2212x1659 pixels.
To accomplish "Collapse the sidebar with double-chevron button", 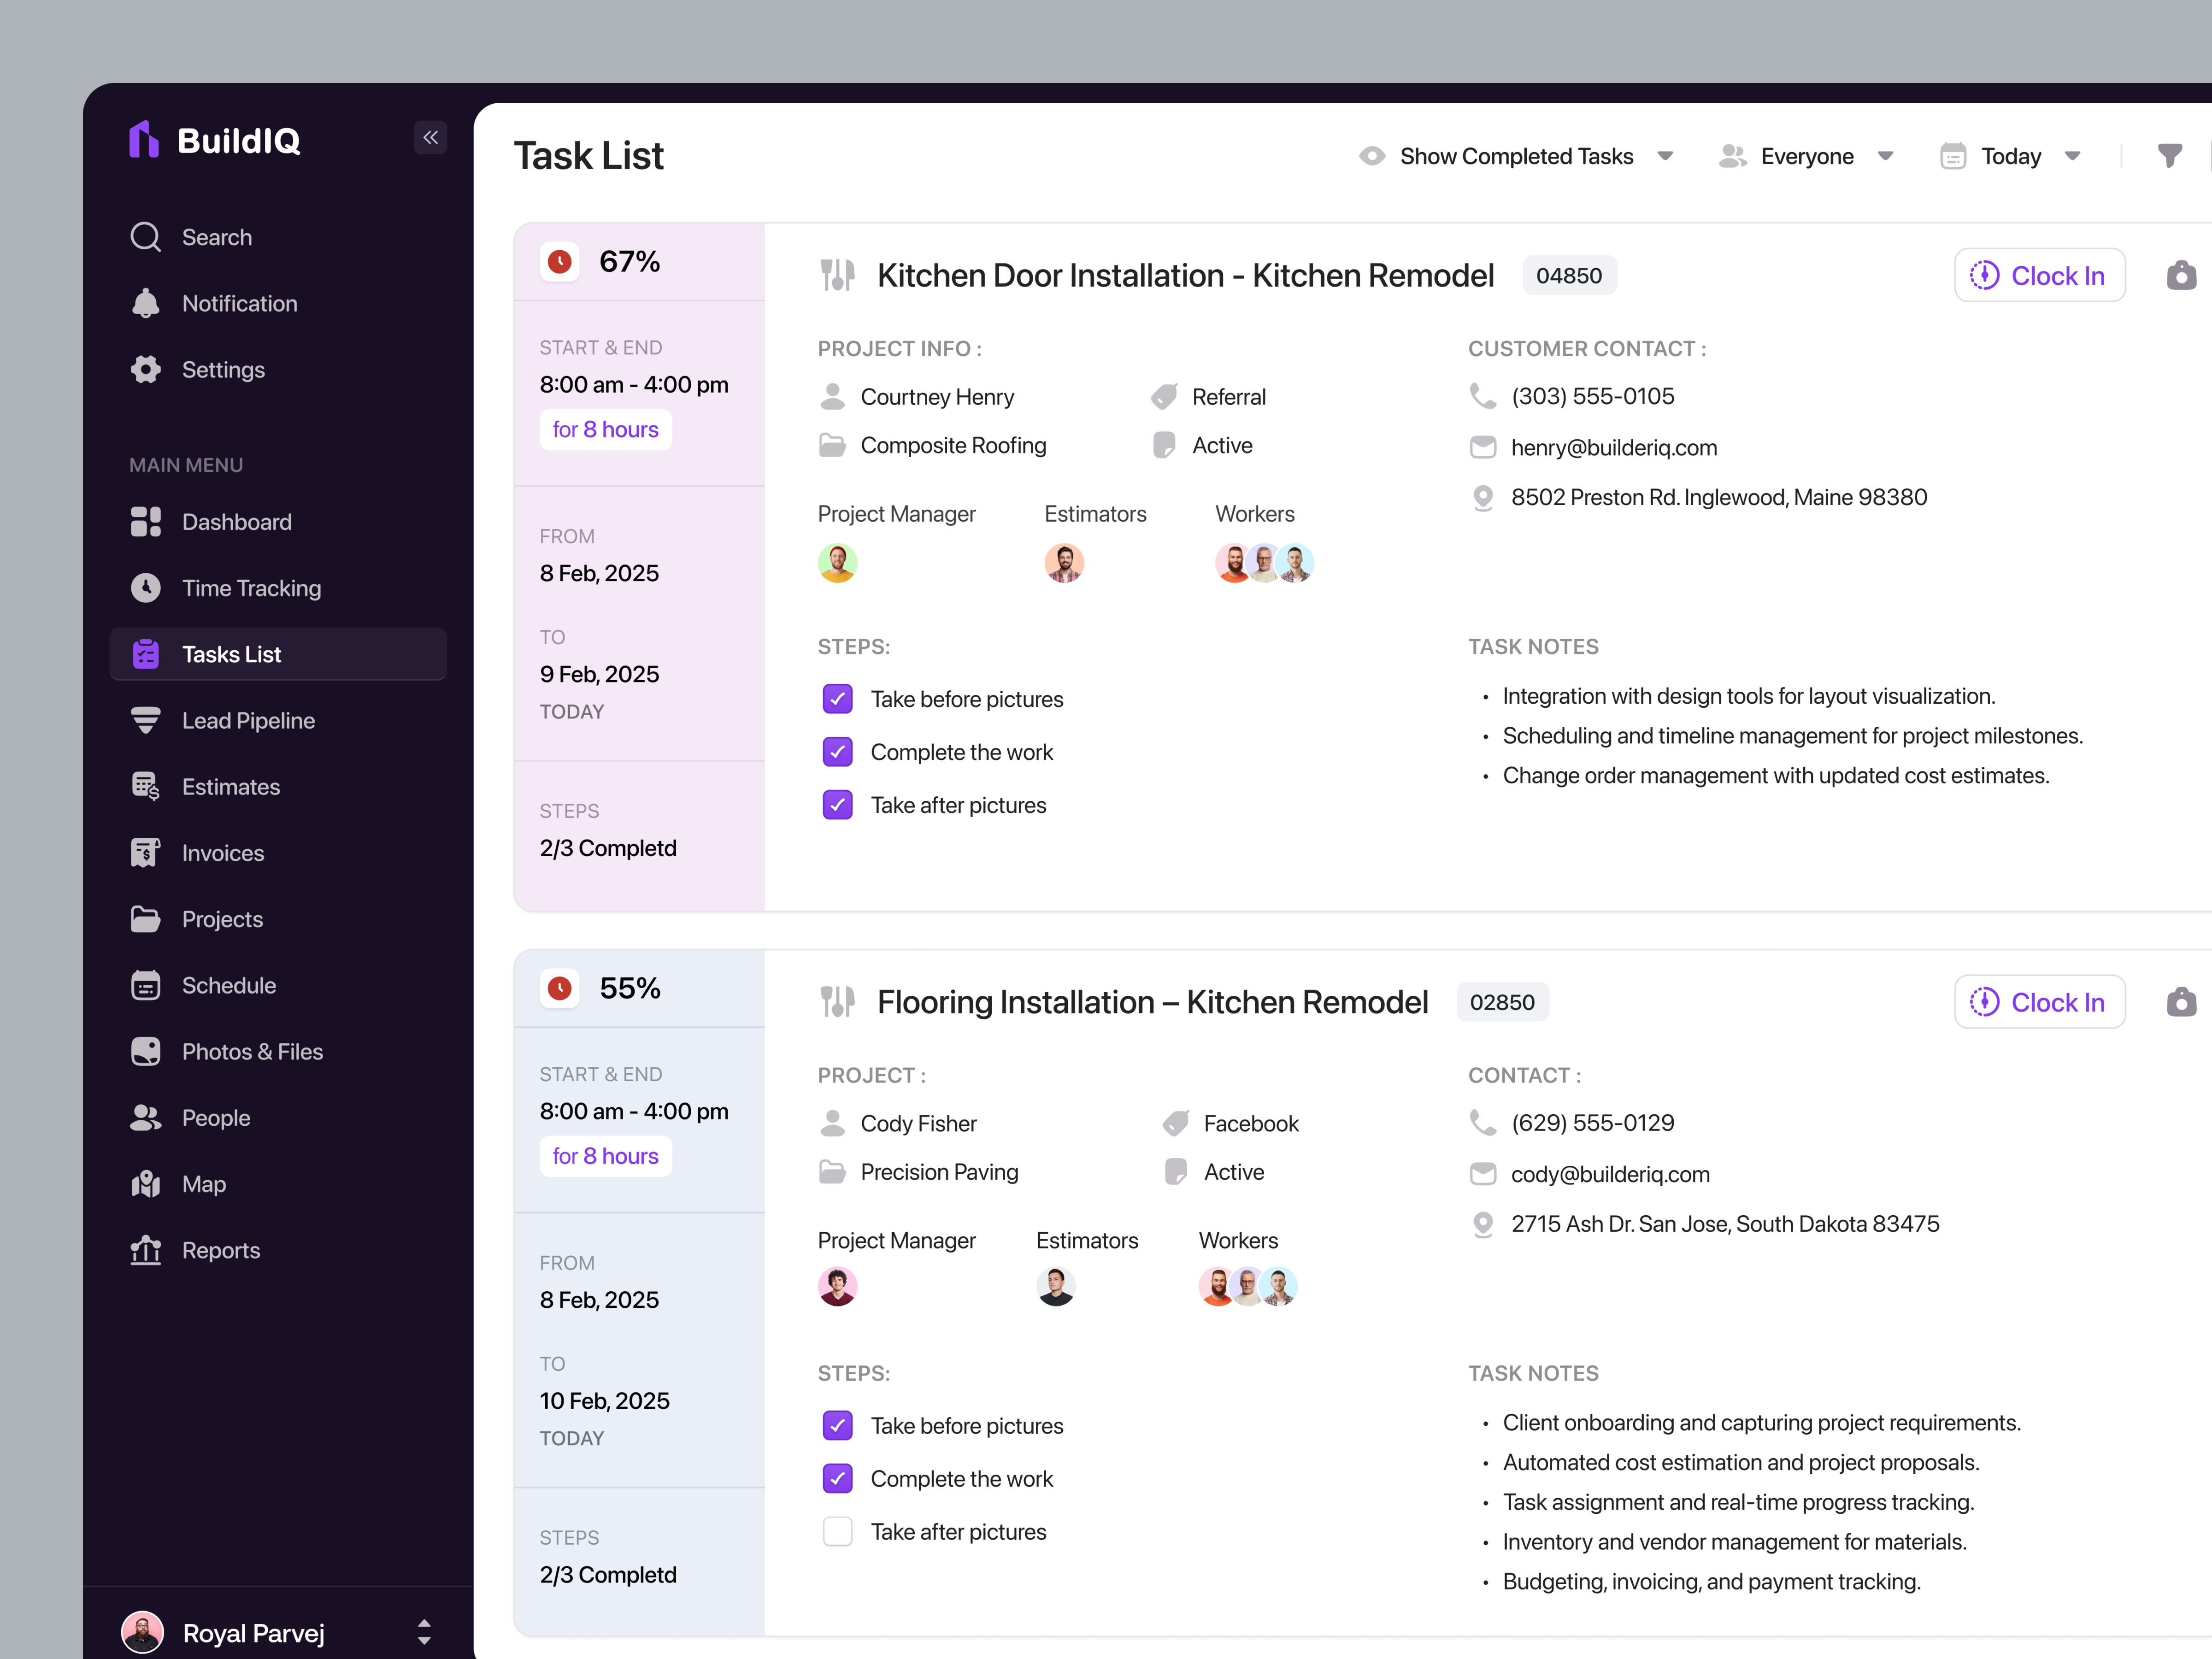I will click(431, 138).
